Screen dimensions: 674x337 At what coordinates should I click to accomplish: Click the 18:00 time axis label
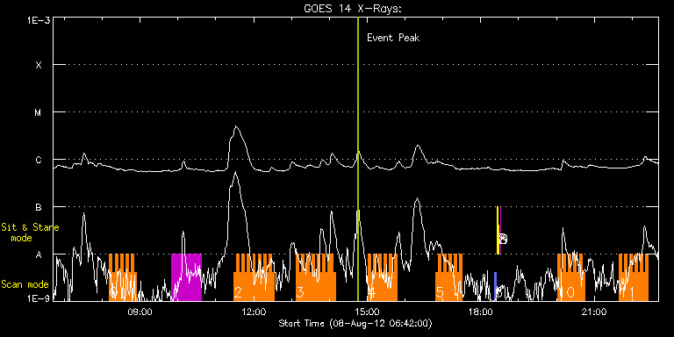pos(481,312)
